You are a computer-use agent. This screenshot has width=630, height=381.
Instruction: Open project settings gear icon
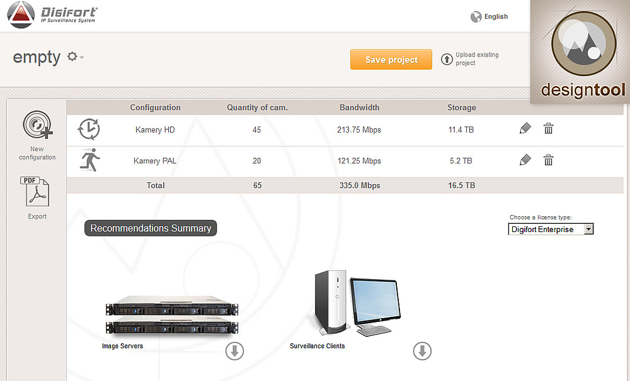click(72, 57)
